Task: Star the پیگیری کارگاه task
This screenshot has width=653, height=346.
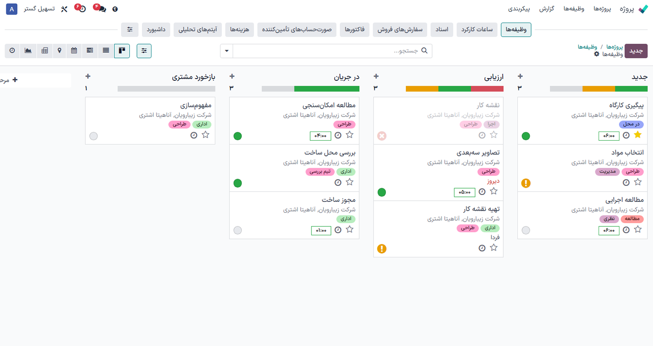Action: pyautogui.click(x=638, y=135)
